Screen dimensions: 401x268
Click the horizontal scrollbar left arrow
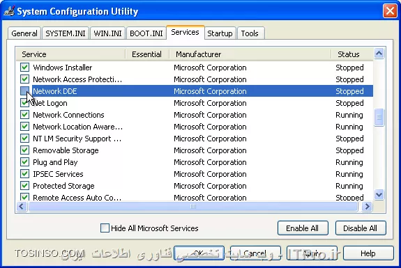(22, 206)
